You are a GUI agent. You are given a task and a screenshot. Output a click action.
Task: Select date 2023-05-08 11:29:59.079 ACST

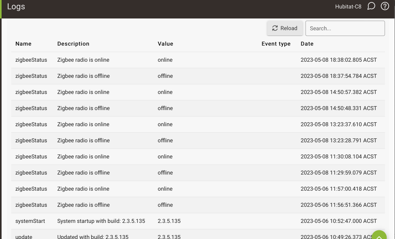click(339, 173)
